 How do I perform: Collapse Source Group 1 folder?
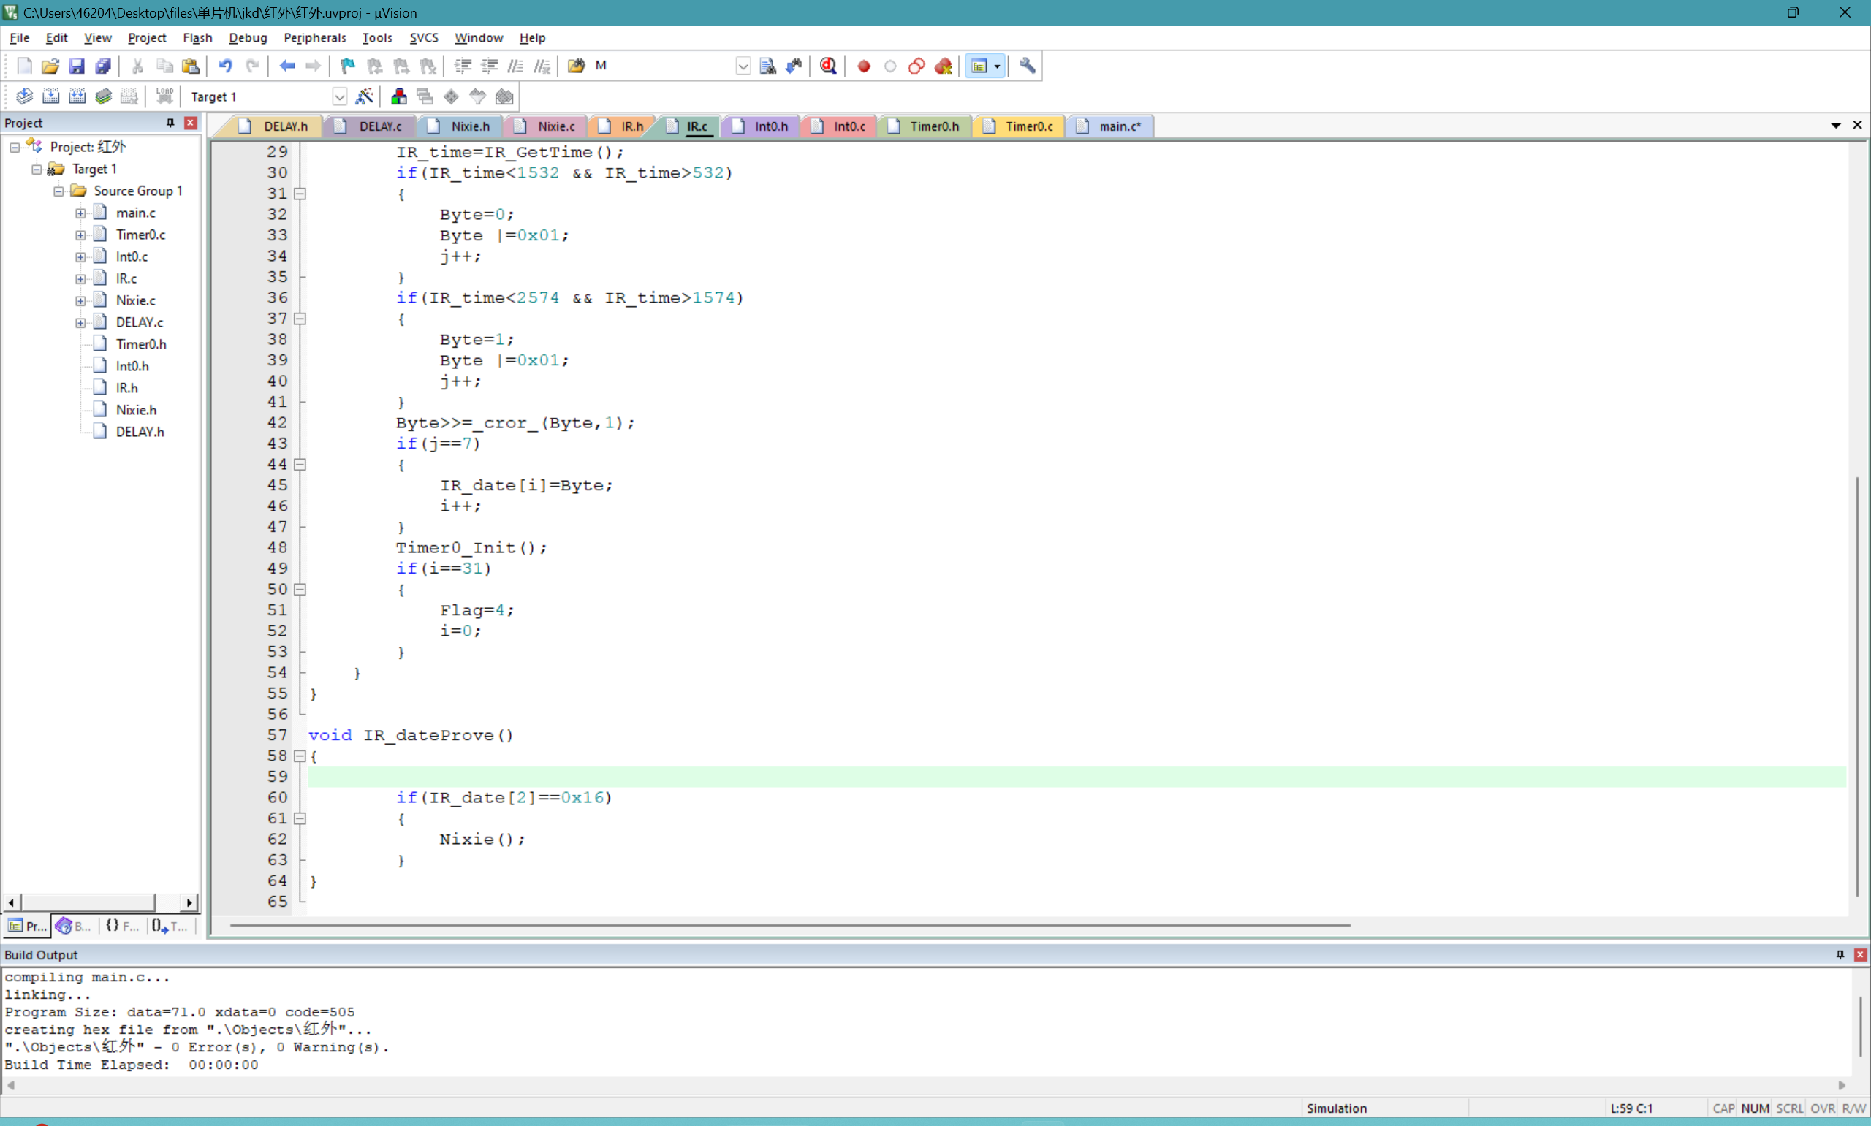[x=58, y=191]
